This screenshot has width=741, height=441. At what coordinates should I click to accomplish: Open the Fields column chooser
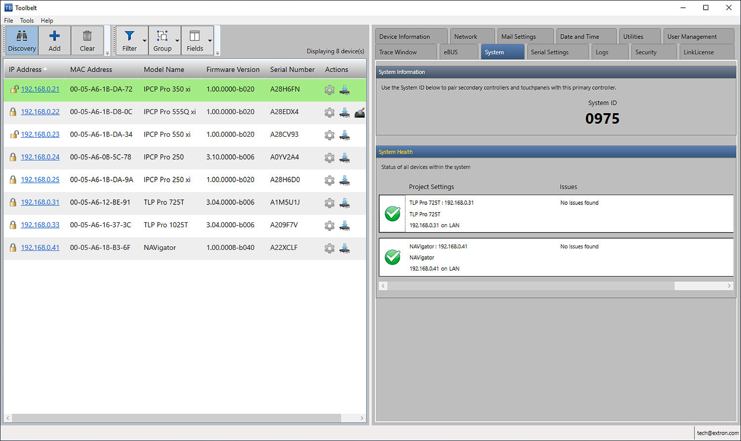[x=195, y=40]
